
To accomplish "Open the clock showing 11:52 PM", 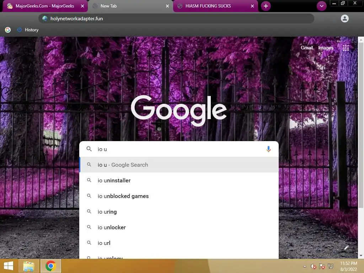I will point(348,266).
